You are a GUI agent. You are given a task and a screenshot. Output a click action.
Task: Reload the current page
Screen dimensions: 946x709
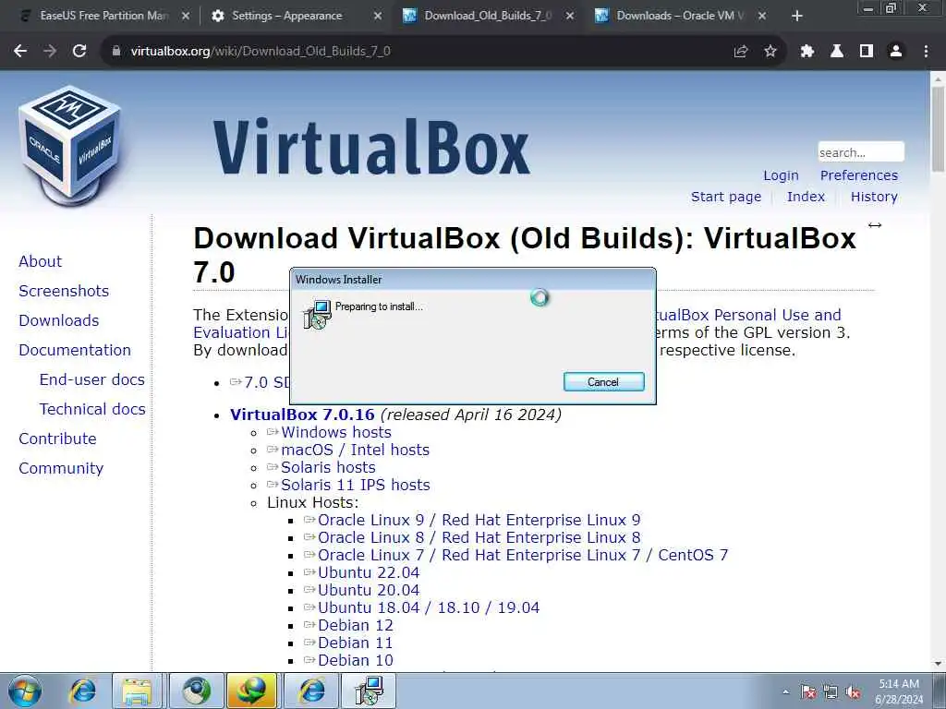(79, 52)
